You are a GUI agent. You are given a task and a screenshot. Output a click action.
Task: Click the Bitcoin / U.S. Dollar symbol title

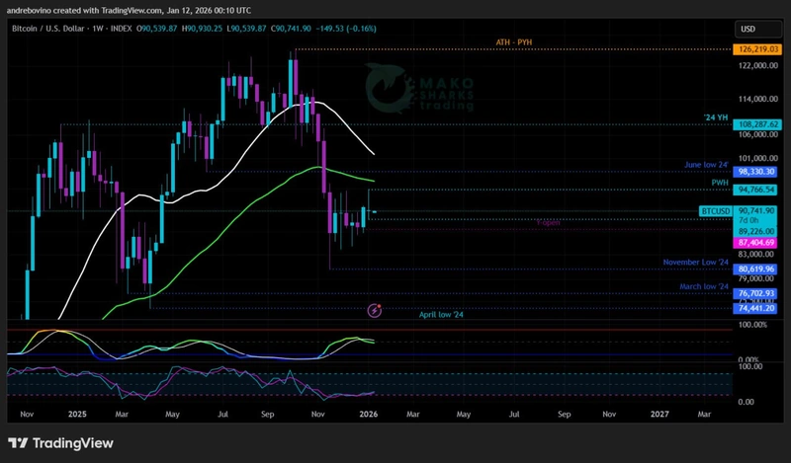[49, 31]
